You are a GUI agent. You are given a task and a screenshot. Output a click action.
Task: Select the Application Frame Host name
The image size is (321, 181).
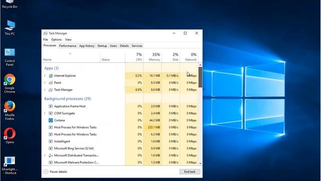pos(70,106)
